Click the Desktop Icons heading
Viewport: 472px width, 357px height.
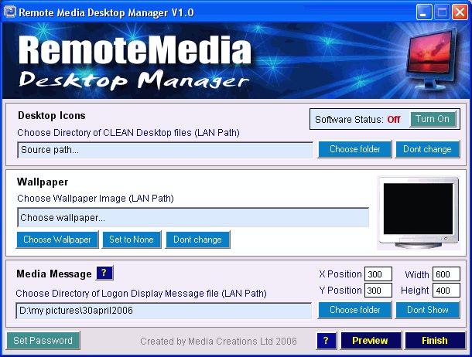pyautogui.click(x=52, y=116)
